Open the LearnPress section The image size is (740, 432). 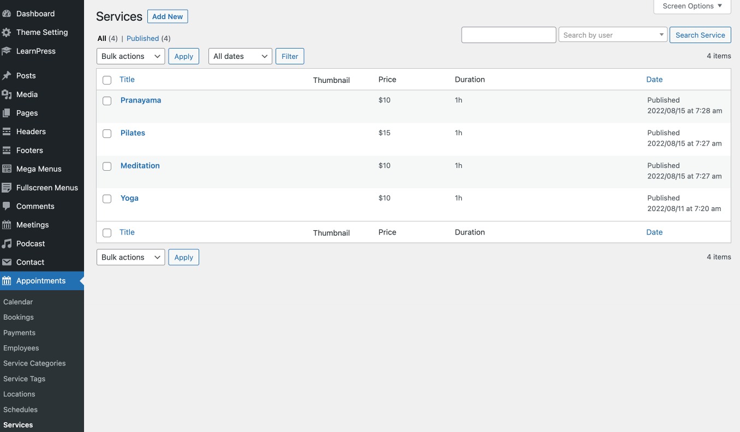8,51
